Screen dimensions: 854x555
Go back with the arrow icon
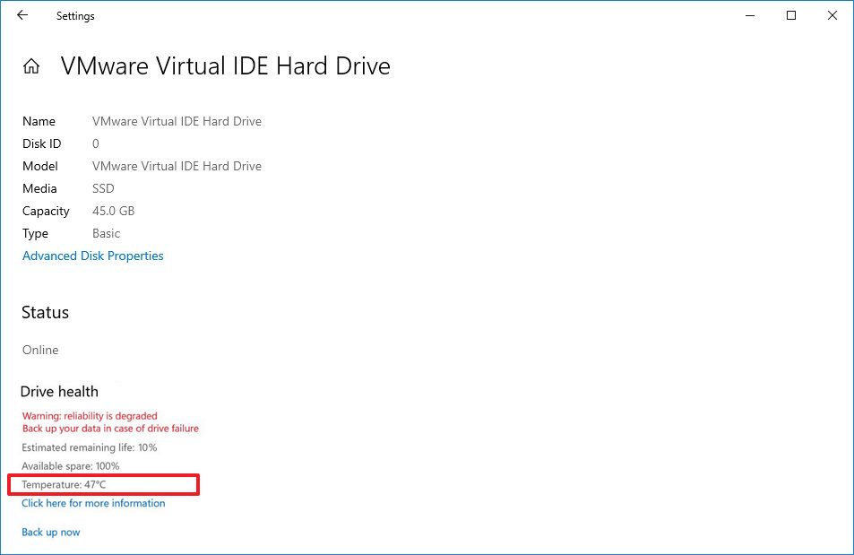[22, 15]
